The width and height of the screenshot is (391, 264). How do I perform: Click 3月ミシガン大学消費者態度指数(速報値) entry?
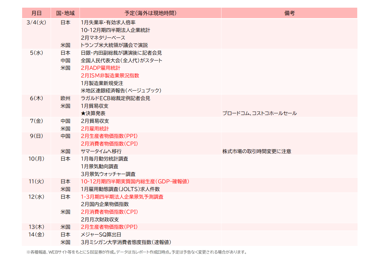[126, 242]
